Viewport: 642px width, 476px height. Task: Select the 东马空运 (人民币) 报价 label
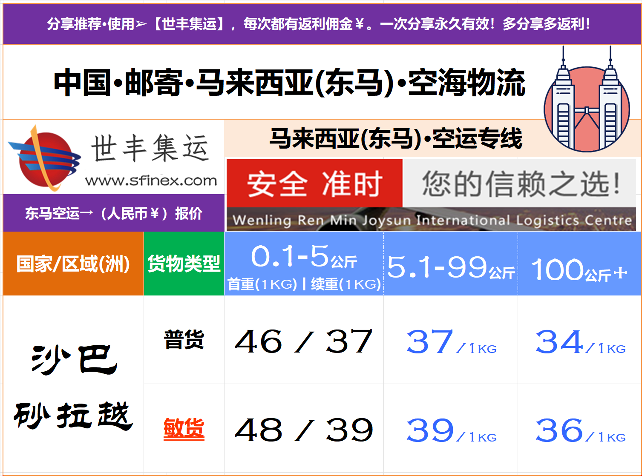click(113, 213)
